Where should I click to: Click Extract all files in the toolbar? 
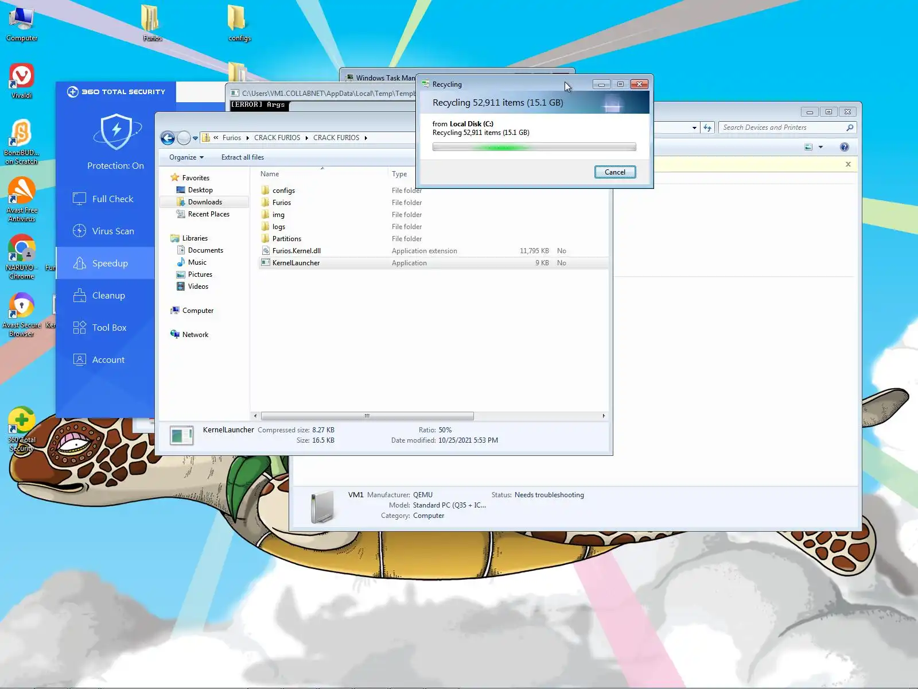243,157
